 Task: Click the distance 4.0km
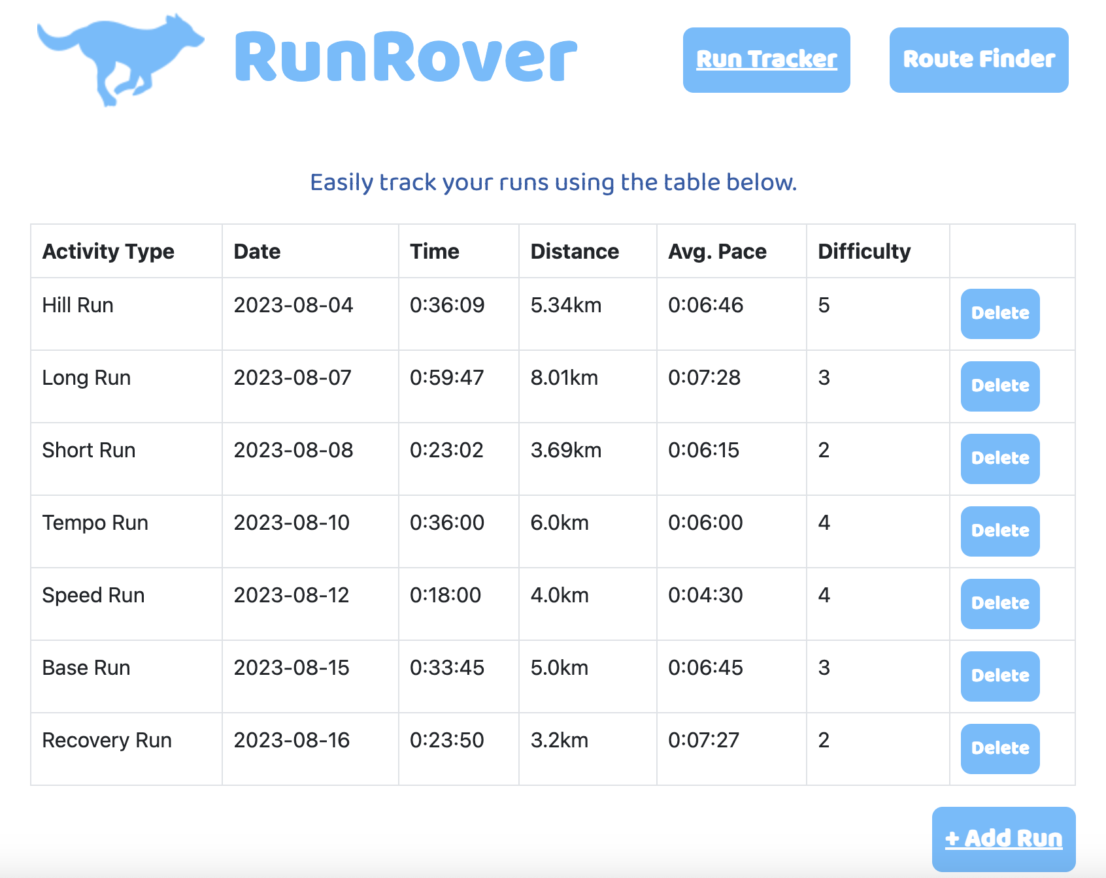(560, 595)
